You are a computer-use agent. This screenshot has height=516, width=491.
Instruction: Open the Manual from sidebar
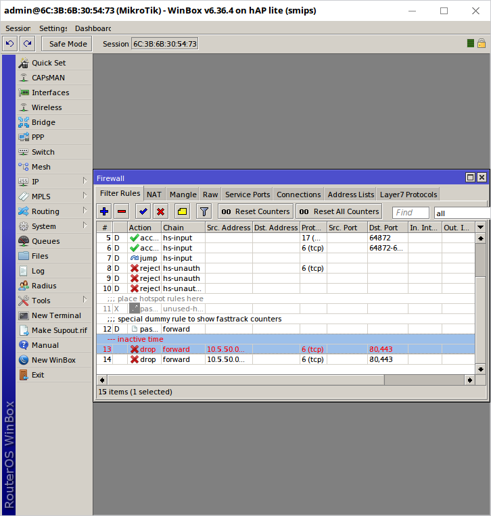54,345
